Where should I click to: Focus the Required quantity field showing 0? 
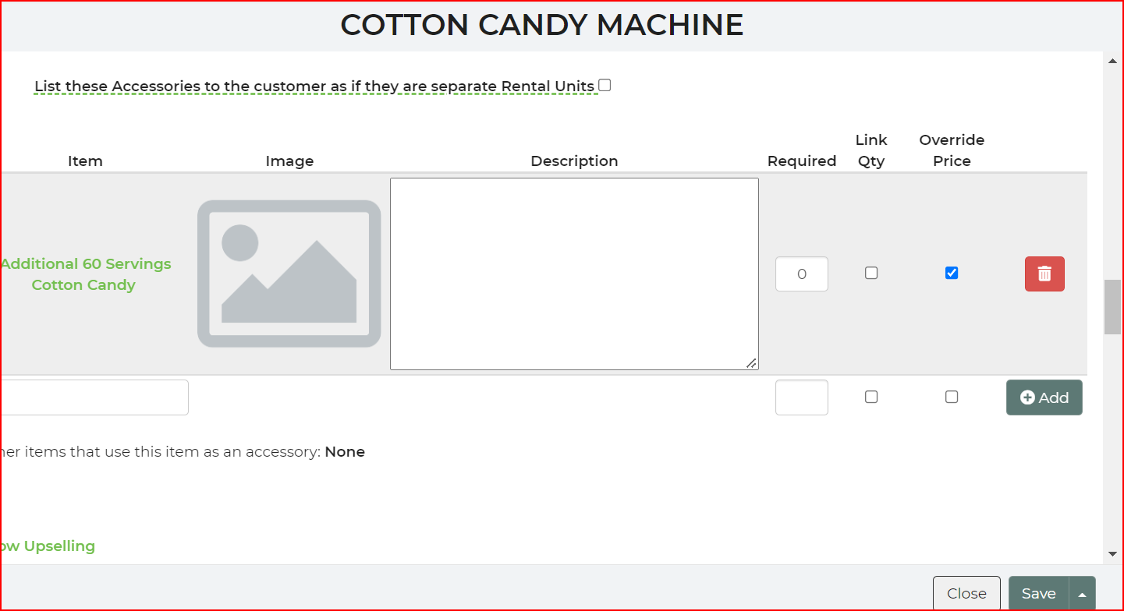(x=801, y=274)
